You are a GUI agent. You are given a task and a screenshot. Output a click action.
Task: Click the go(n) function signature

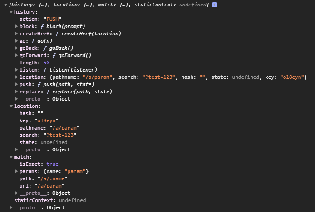click(x=44, y=41)
